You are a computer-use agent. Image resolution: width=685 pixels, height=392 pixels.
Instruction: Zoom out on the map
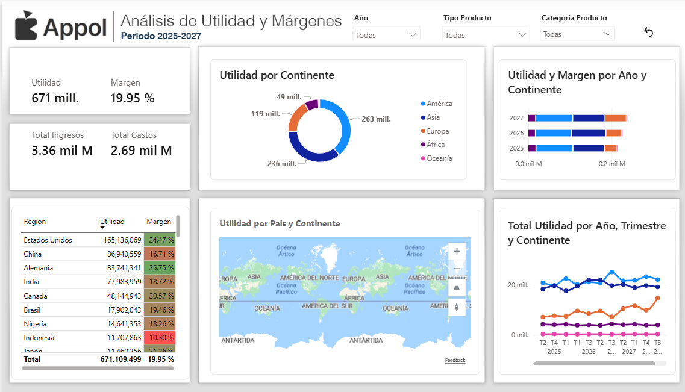(457, 268)
